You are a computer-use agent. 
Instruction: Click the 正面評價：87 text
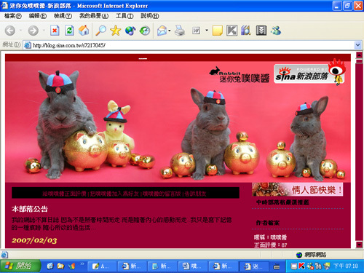point(270,245)
